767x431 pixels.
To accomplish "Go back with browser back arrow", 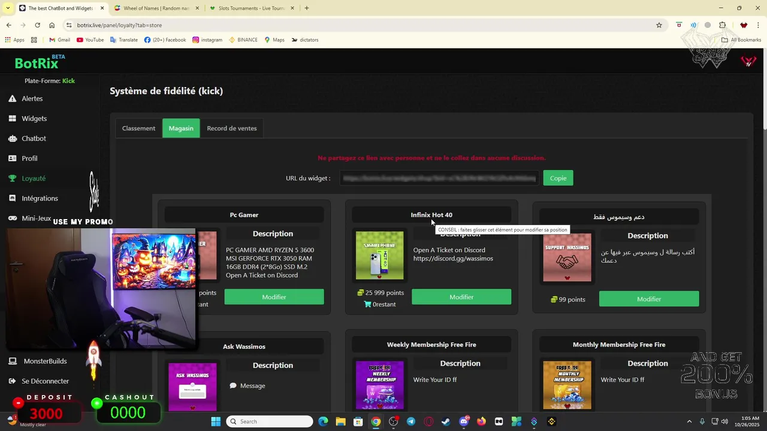I will pos(8,25).
